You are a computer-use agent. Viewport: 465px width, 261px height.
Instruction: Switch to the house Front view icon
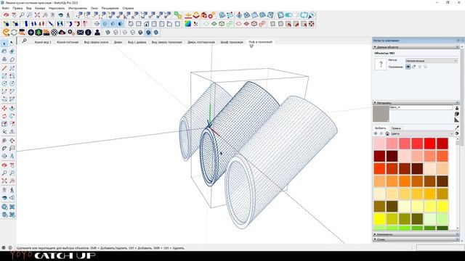[146, 24]
